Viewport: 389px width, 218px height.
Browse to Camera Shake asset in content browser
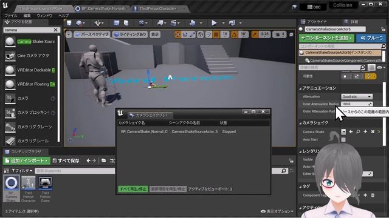pos(358,132)
